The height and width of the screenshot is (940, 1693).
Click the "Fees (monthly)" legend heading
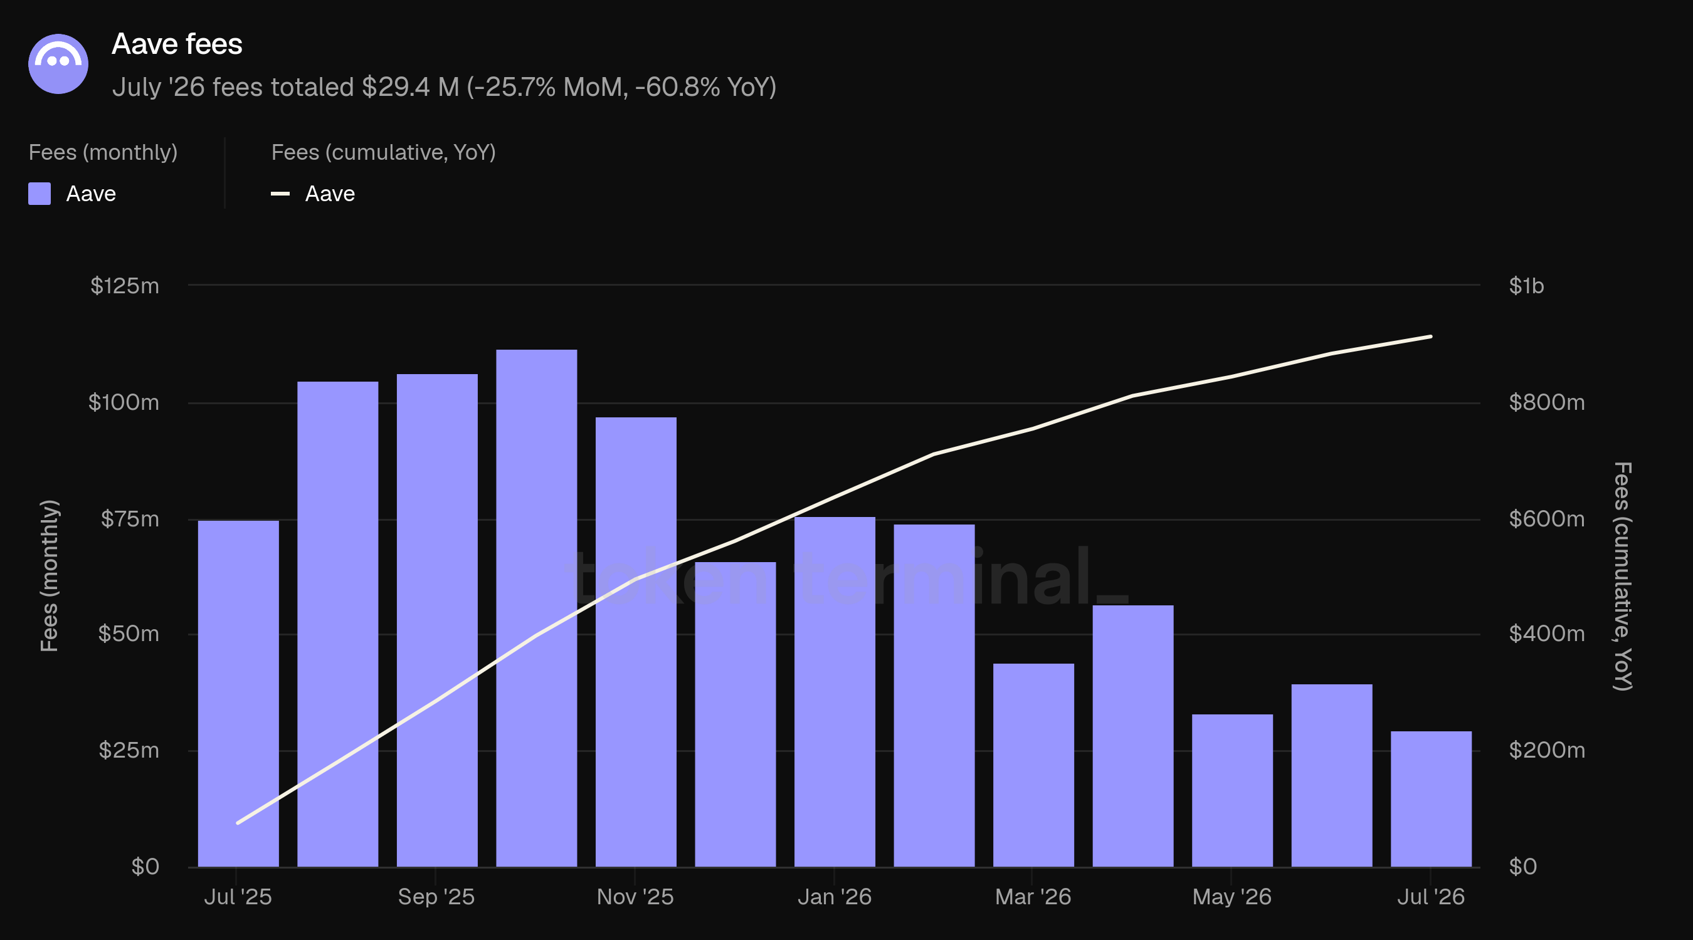click(103, 152)
